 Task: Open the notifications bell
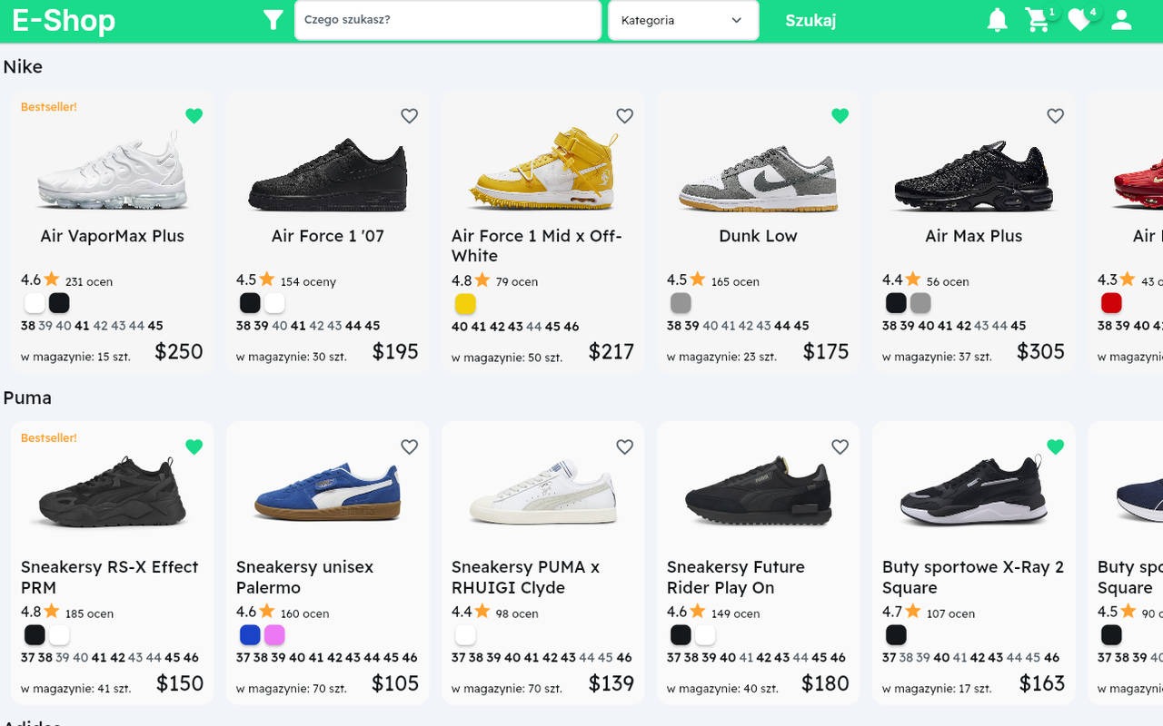(997, 19)
